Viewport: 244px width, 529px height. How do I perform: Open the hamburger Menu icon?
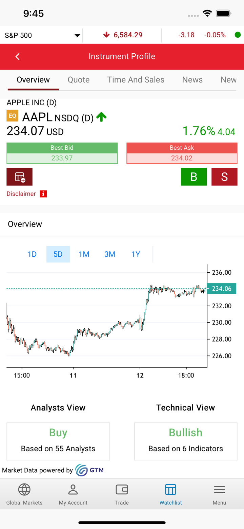click(x=219, y=490)
